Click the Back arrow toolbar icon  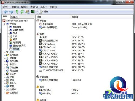coord(6,12)
